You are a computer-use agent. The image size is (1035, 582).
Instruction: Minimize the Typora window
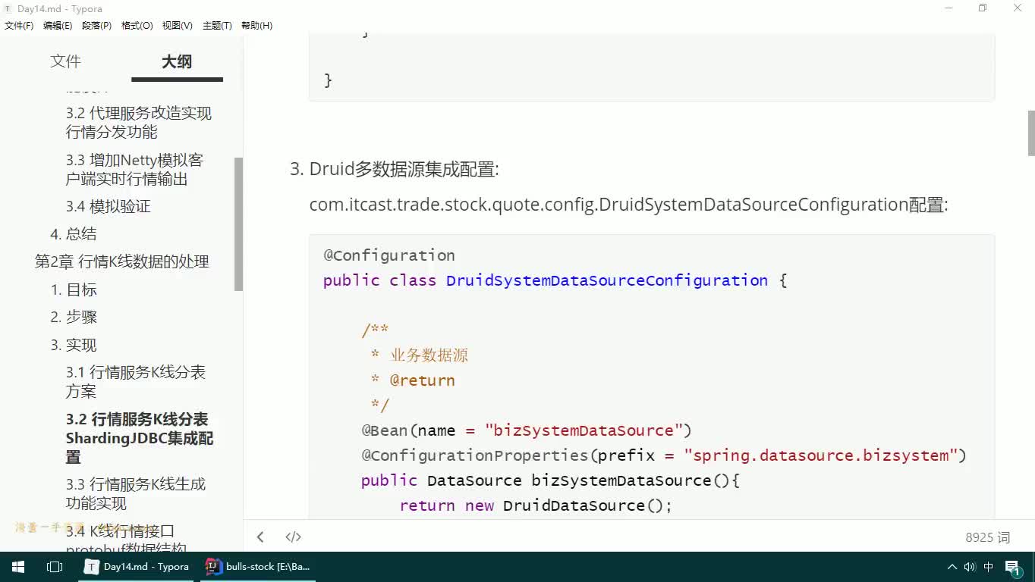(948, 8)
